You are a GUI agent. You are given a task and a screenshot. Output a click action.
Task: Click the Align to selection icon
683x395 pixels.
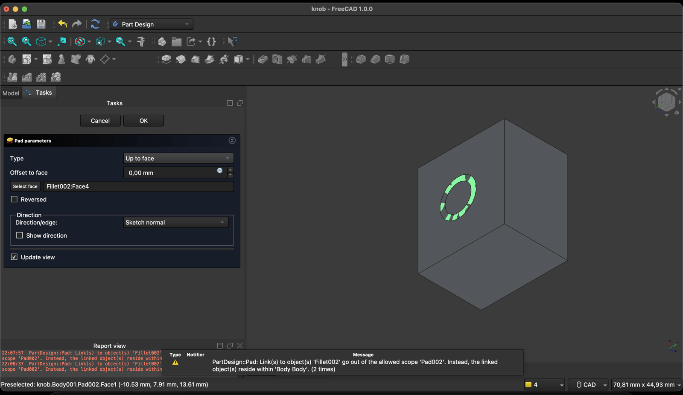coord(62,41)
